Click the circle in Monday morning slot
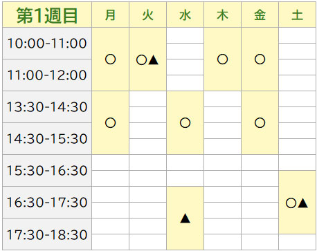 coord(110,59)
